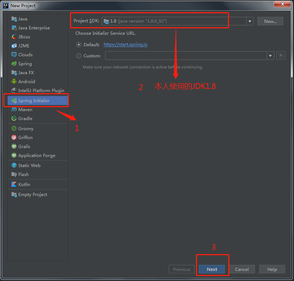Open the Project SDK dropdown arrow

pyautogui.click(x=250, y=22)
